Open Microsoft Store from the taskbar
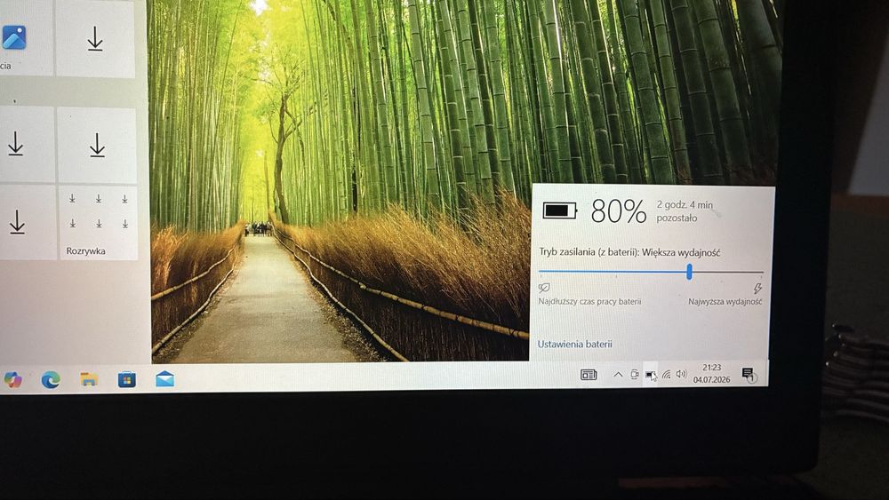889x500 pixels. (x=127, y=379)
